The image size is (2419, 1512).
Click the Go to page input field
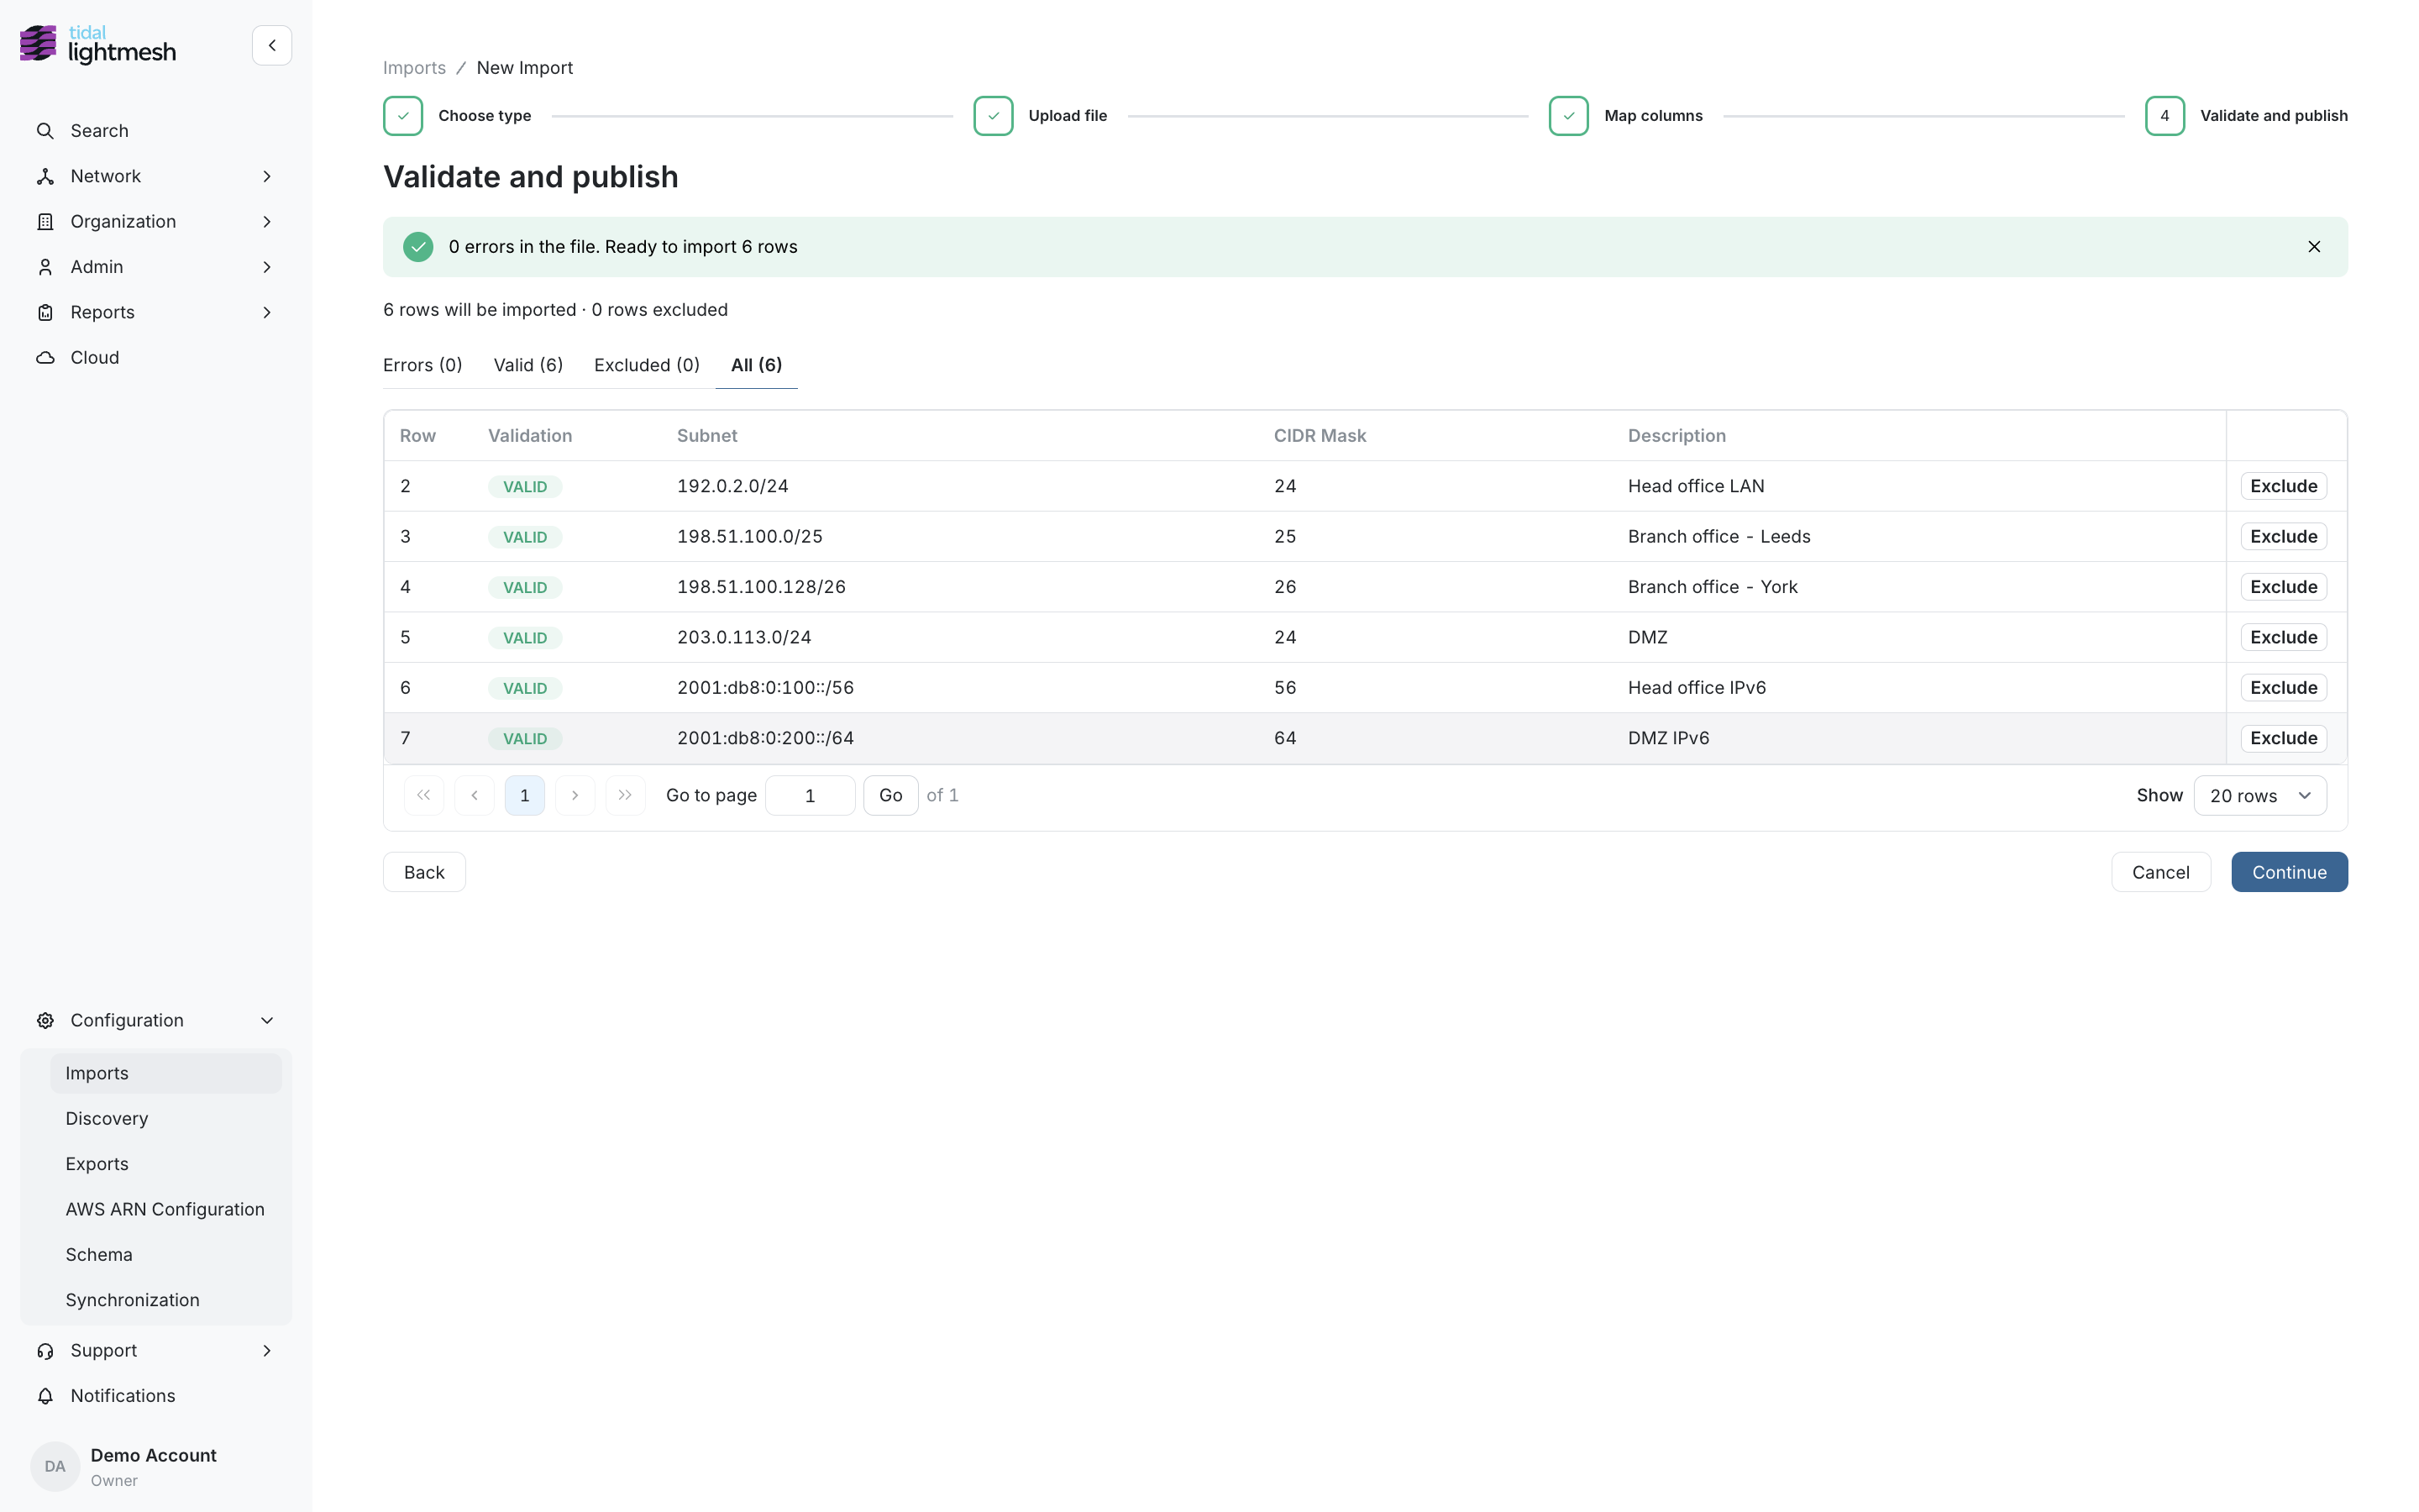[x=810, y=795]
